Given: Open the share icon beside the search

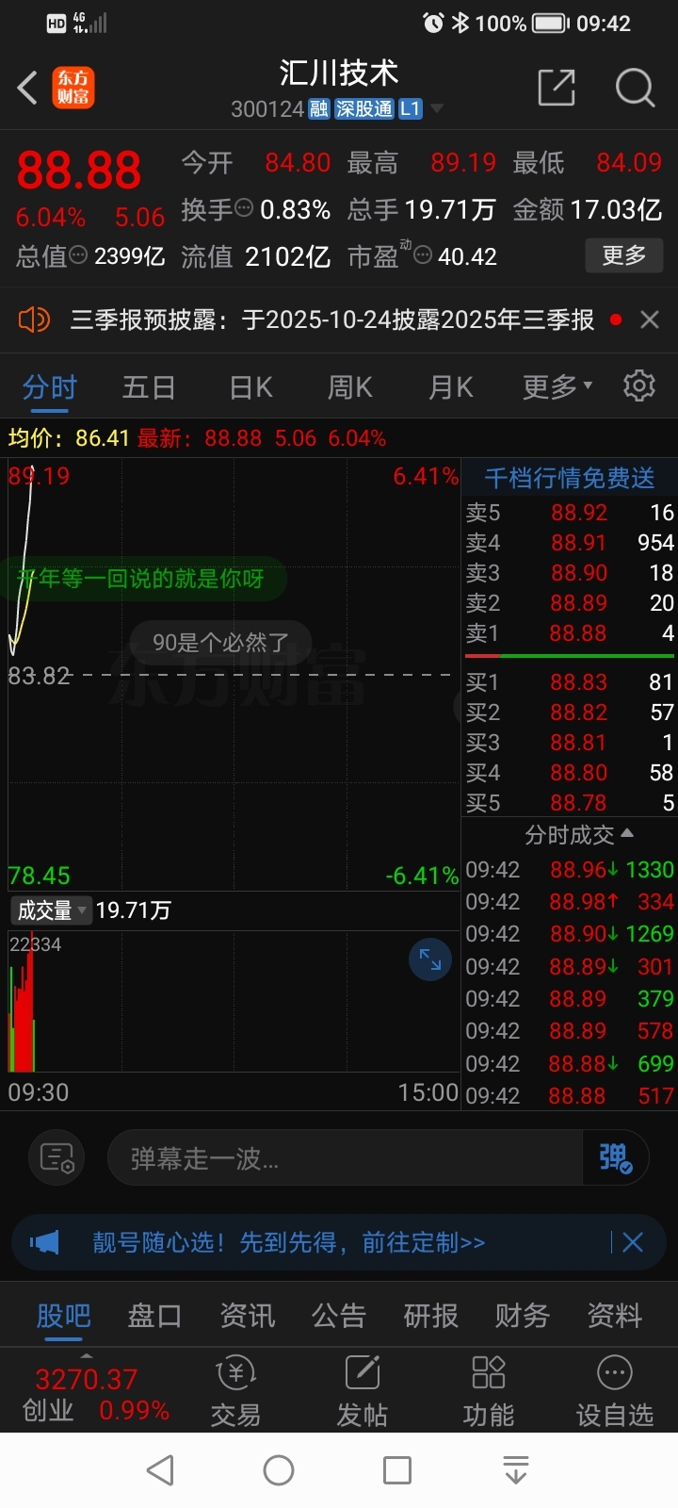Looking at the screenshot, I should tap(557, 88).
